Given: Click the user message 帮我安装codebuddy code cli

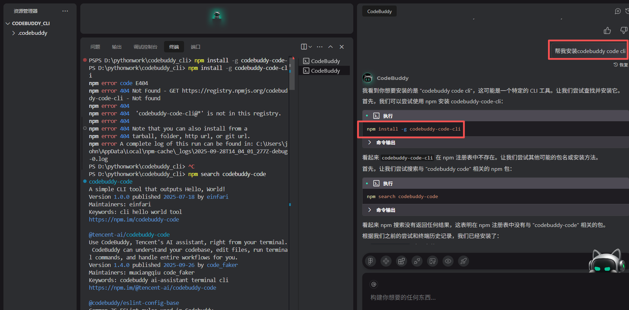Looking at the screenshot, I should [x=590, y=51].
